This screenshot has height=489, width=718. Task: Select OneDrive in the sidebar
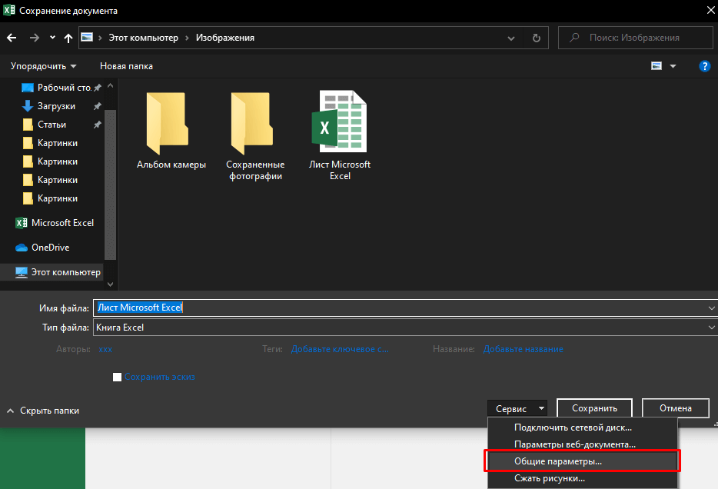pos(50,248)
